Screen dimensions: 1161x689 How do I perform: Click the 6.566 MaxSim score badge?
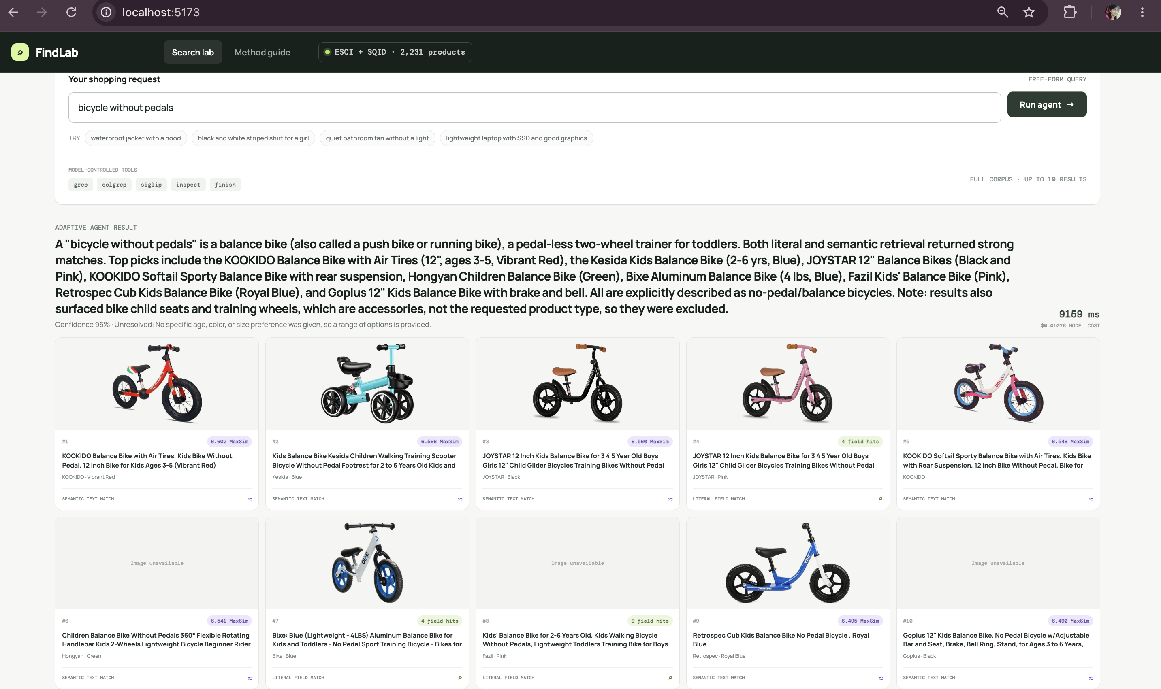pos(440,442)
